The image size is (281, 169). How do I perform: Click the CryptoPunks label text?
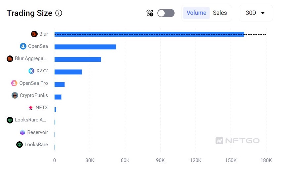tap(34, 95)
